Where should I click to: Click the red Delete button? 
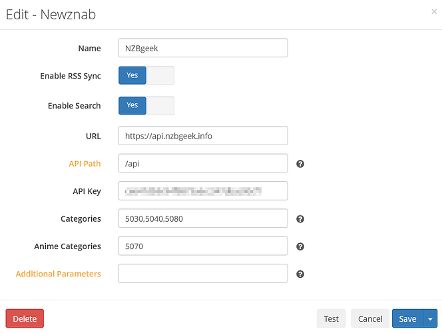25,319
